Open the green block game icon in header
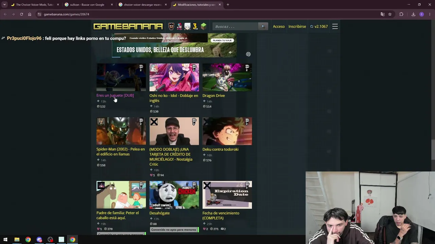 (x=203, y=26)
